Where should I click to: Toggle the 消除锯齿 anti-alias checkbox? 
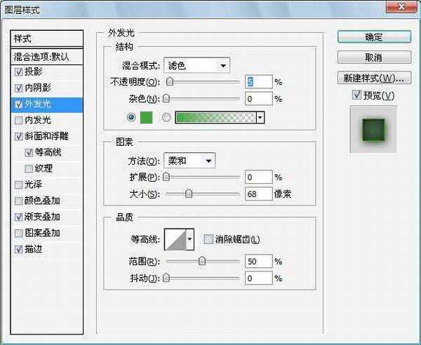coord(208,240)
